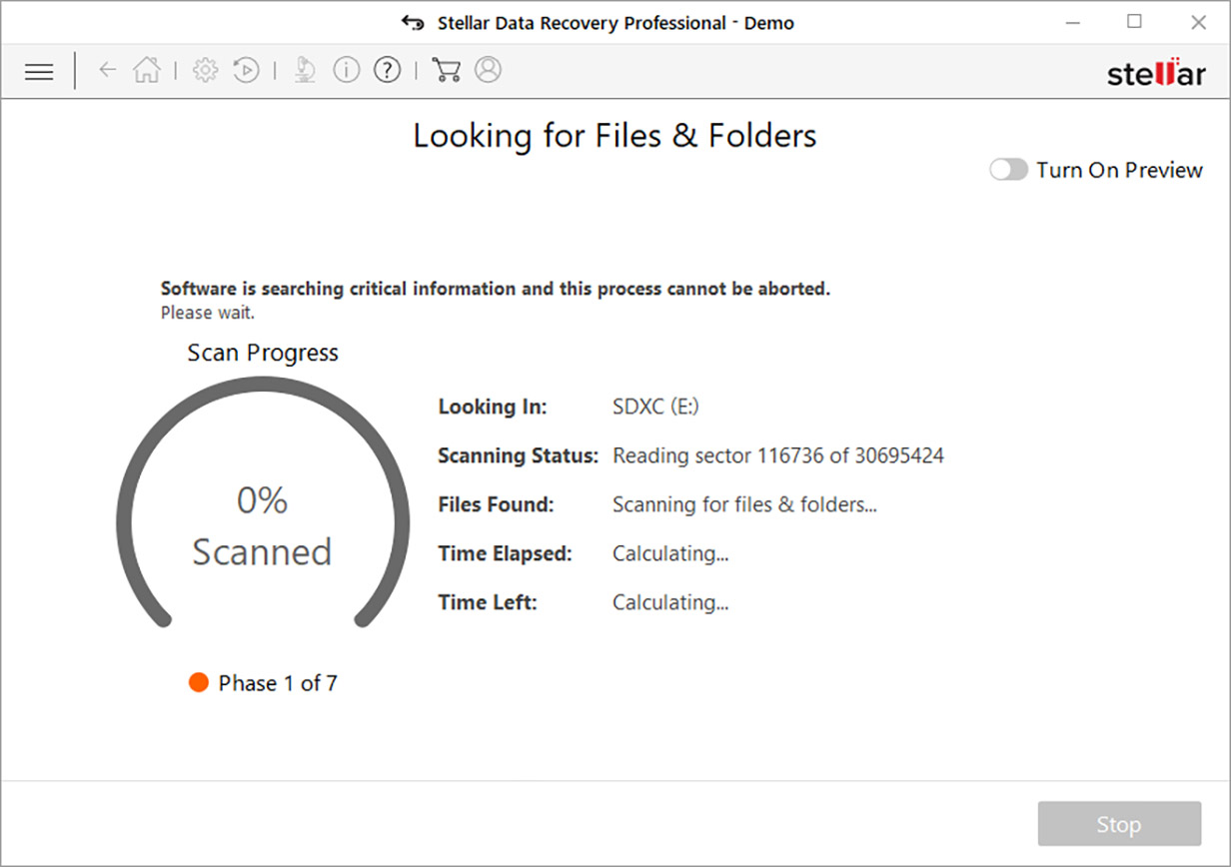The image size is (1231, 867).
Task: Open the information icon
Action: [x=346, y=70]
